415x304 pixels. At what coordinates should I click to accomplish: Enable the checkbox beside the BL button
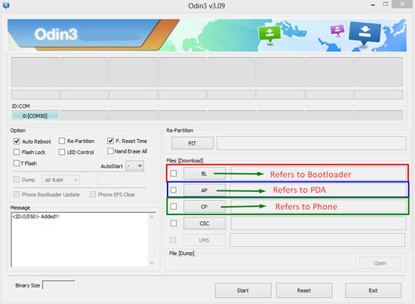tap(174, 173)
